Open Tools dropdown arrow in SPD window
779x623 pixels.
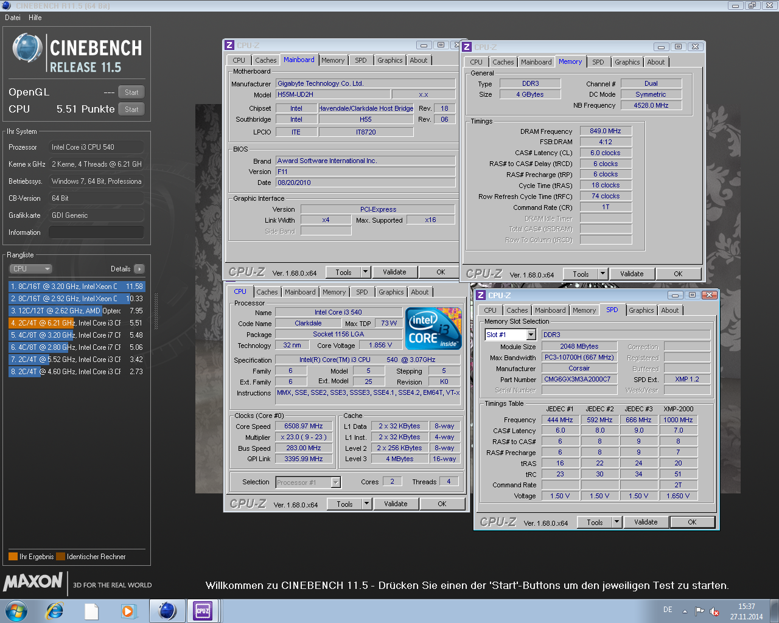(617, 522)
